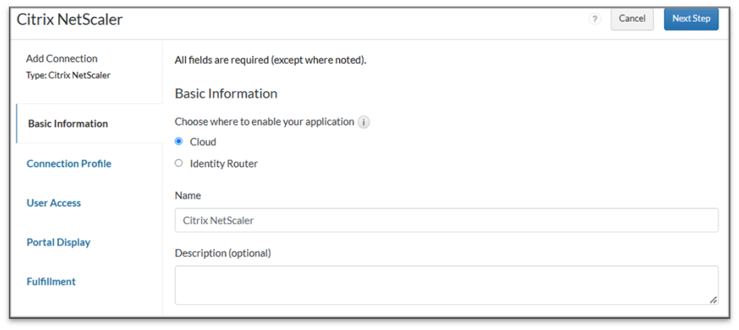The width and height of the screenshot is (739, 330).
Task: Select the Cloud radio button
Action: (178, 141)
